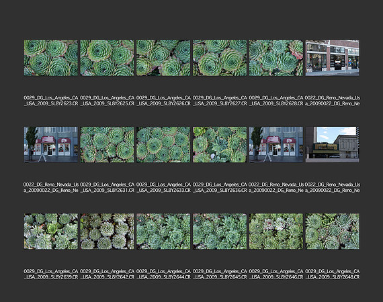Image resolution: width=383 pixels, height=302 pixels.
Task: Select filename label ending 5L8Y2631.CR
Action: point(108,187)
